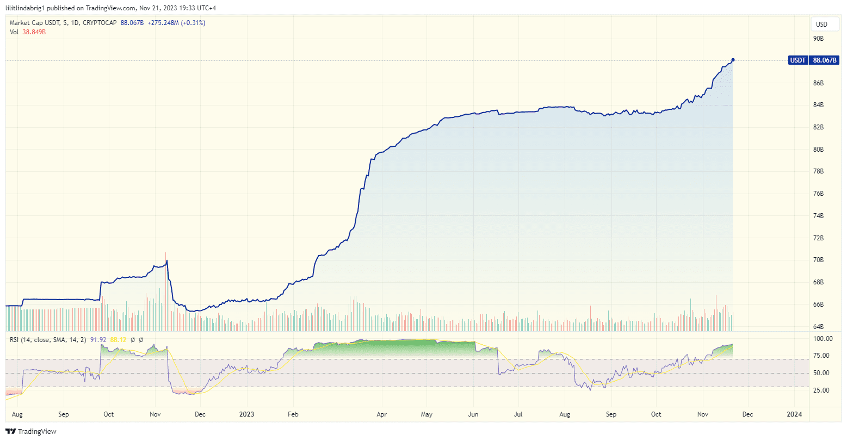847x441 pixels.
Task: Click the 90B label on price scale
Action: [819, 39]
